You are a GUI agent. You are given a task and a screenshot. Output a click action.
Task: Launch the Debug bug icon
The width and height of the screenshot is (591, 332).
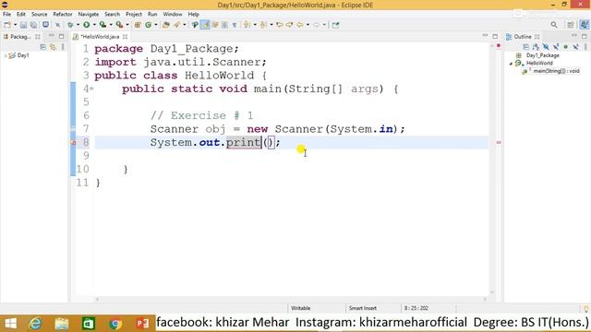point(70,25)
